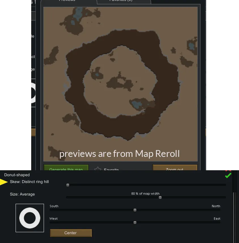Click the Favorite star icon
The image size is (239, 243).
(98, 169)
